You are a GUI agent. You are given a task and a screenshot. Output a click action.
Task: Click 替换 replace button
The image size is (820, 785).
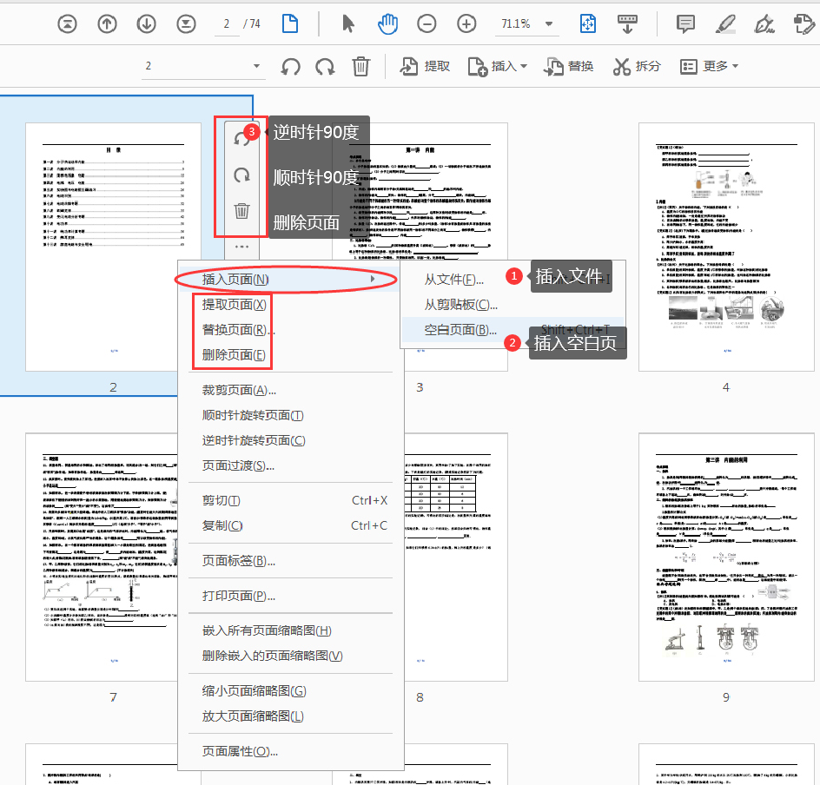[x=568, y=66]
